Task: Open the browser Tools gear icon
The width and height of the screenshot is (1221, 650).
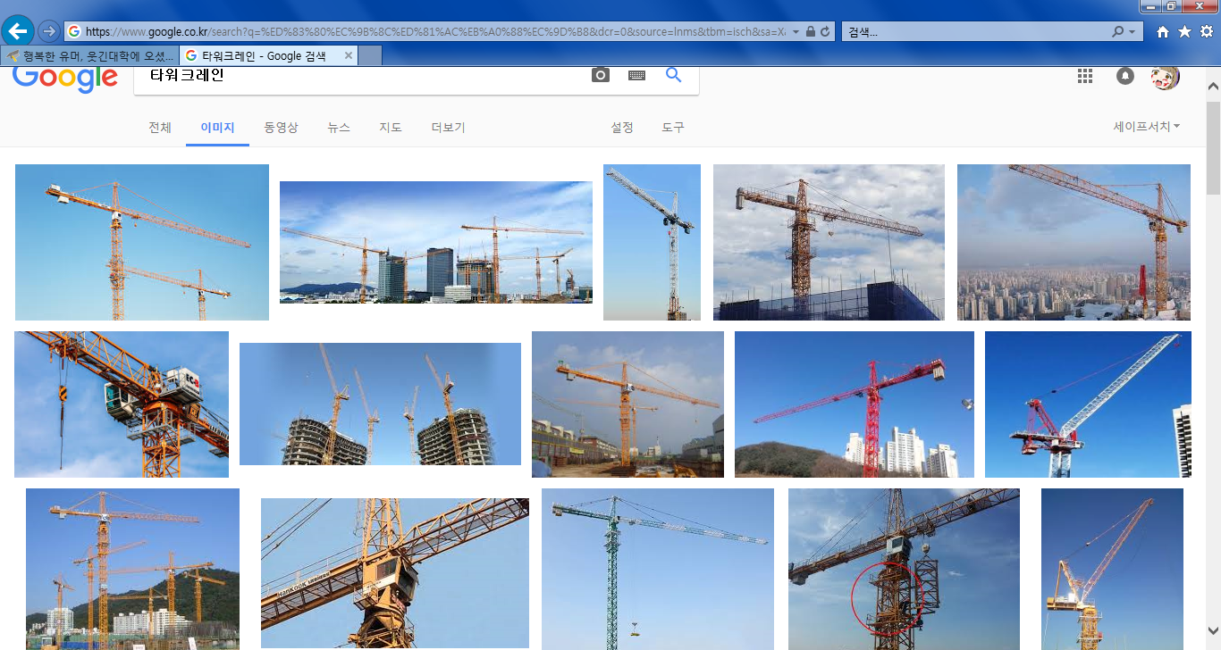Action: [1206, 31]
